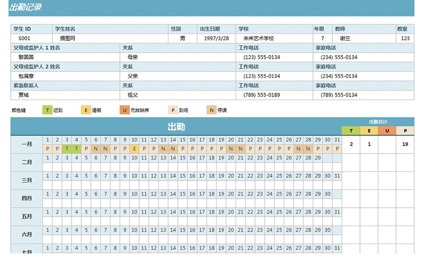
Task: Click January's present total 19
Action: click(405, 144)
